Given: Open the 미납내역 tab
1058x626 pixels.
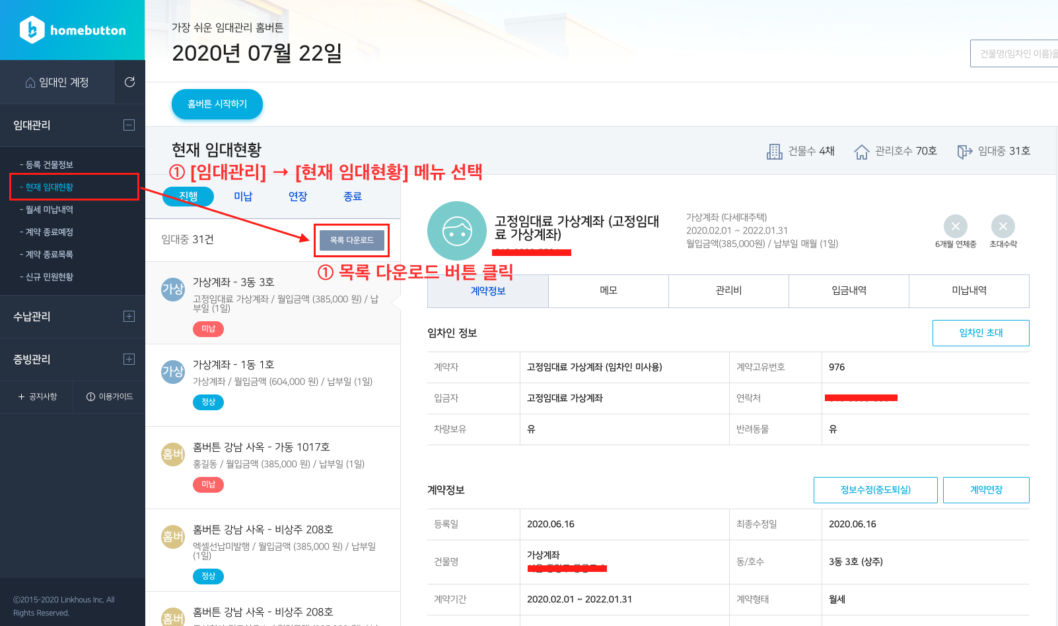Looking at the screenshot, I should (x=970, y=291).
